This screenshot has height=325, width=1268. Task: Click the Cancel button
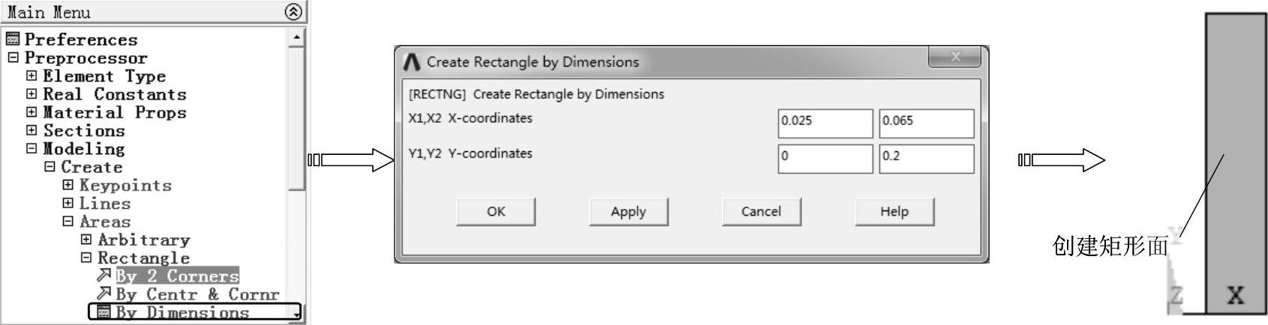tap(761, 211)
